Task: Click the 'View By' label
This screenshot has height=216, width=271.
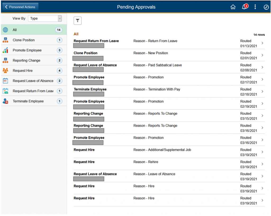Action: (19, 18)
